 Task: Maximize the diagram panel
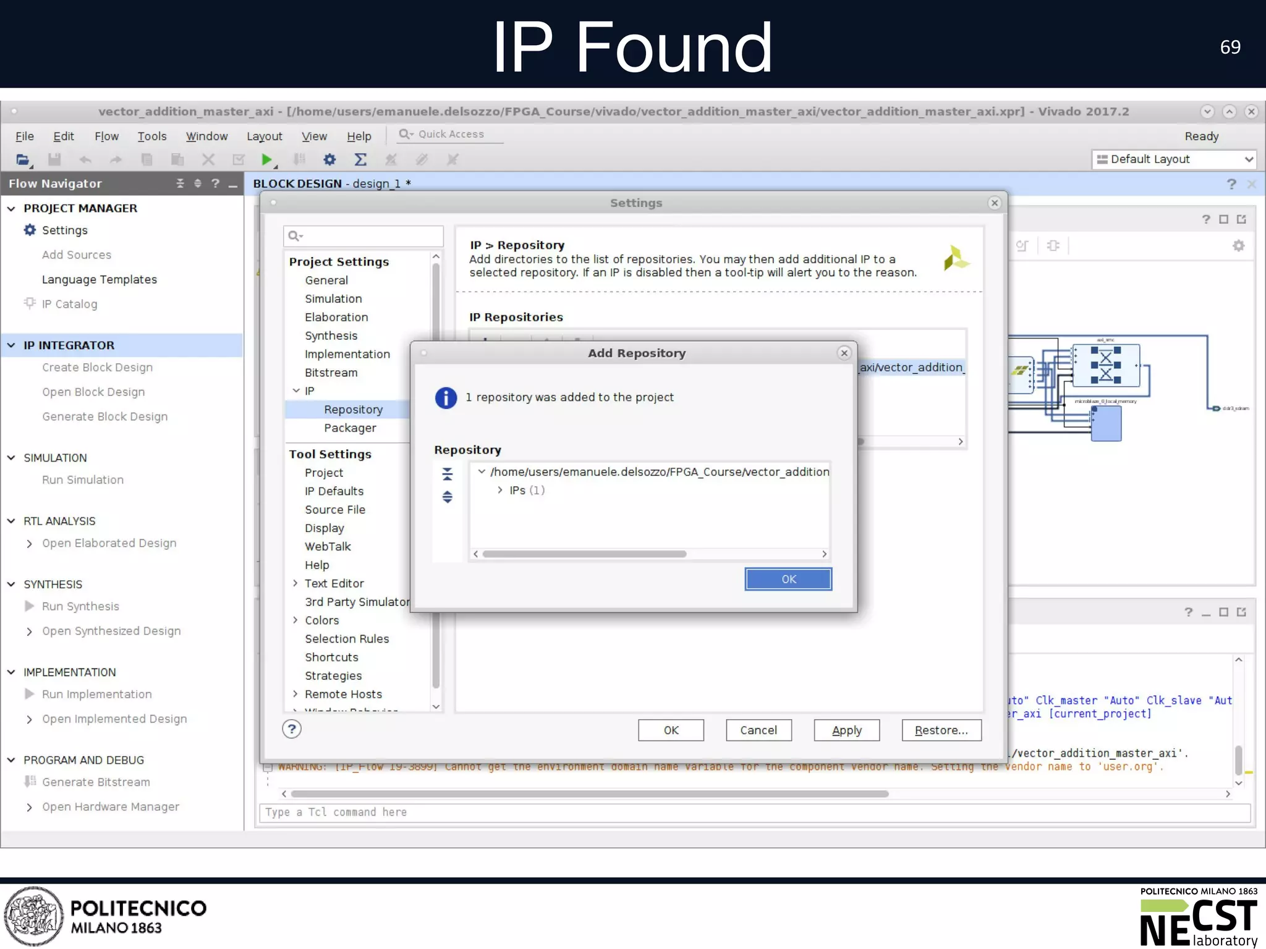pos(1223,219)
